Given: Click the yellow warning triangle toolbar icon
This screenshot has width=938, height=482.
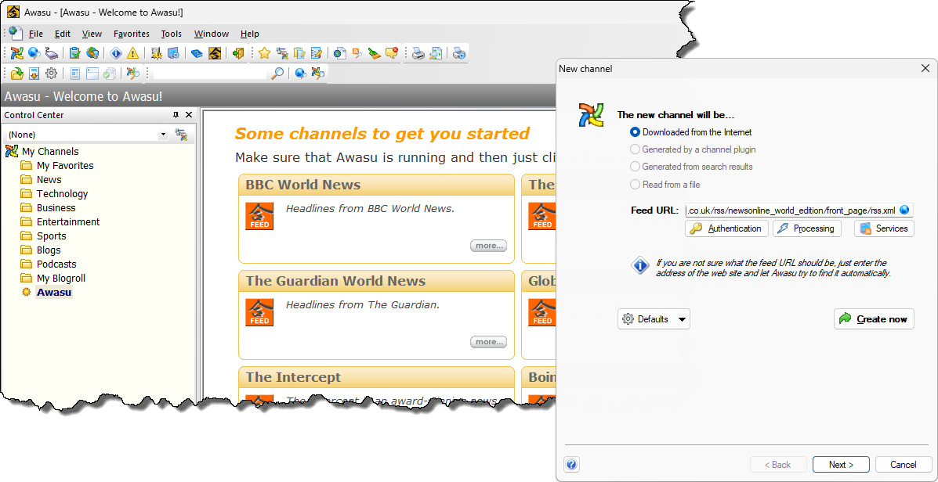Looking at the screenshot, I should pyautogui.click(x=132, y=53).
